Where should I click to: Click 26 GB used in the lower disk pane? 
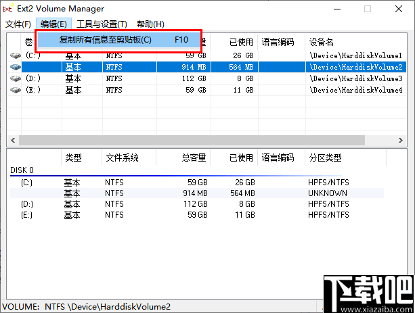click(245, 183)
